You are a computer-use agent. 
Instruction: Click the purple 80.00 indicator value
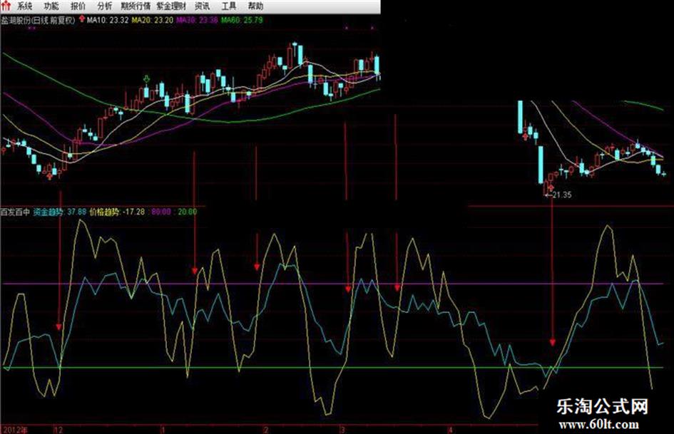click(161, 212)
